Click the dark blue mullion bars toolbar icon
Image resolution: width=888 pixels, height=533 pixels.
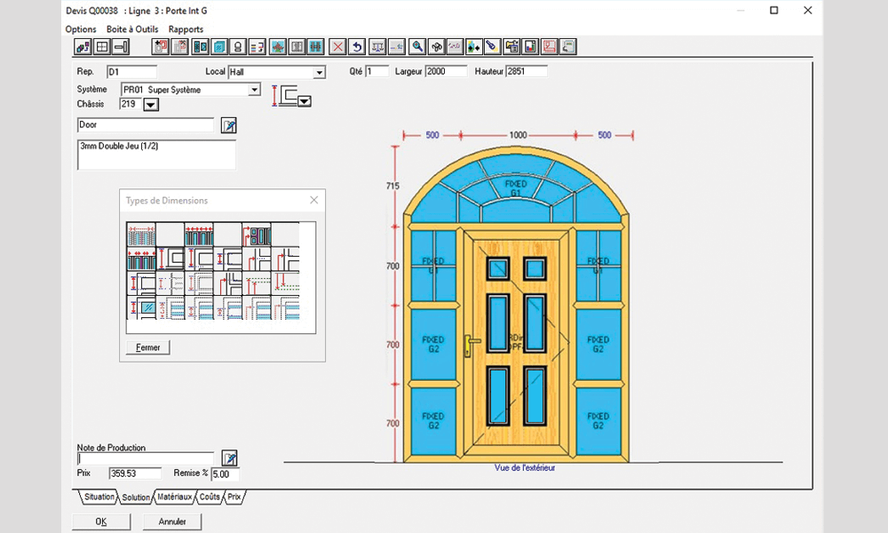tap(316, 46)
